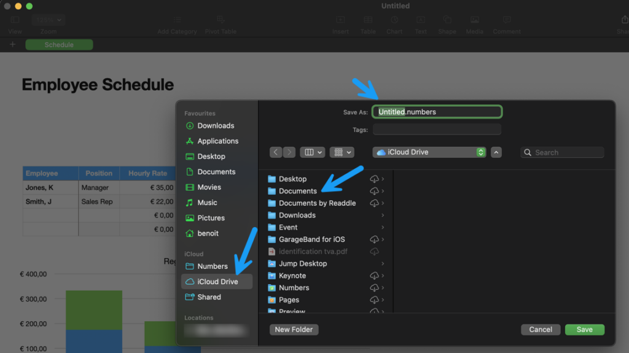Open the group-by grid dropdown
The image size is (629, 353).
342,152
